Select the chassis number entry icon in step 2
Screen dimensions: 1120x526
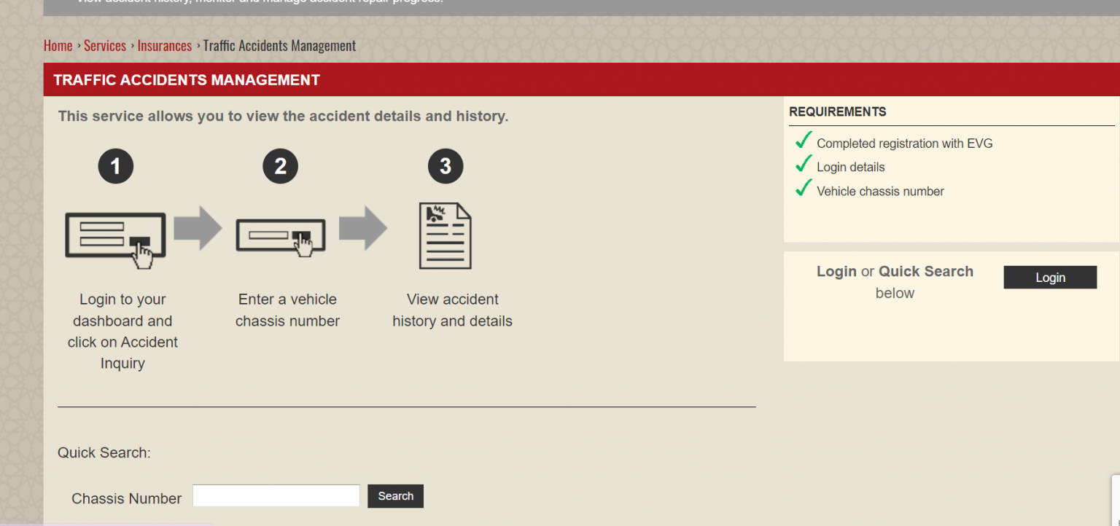click(x=281, y=235)
